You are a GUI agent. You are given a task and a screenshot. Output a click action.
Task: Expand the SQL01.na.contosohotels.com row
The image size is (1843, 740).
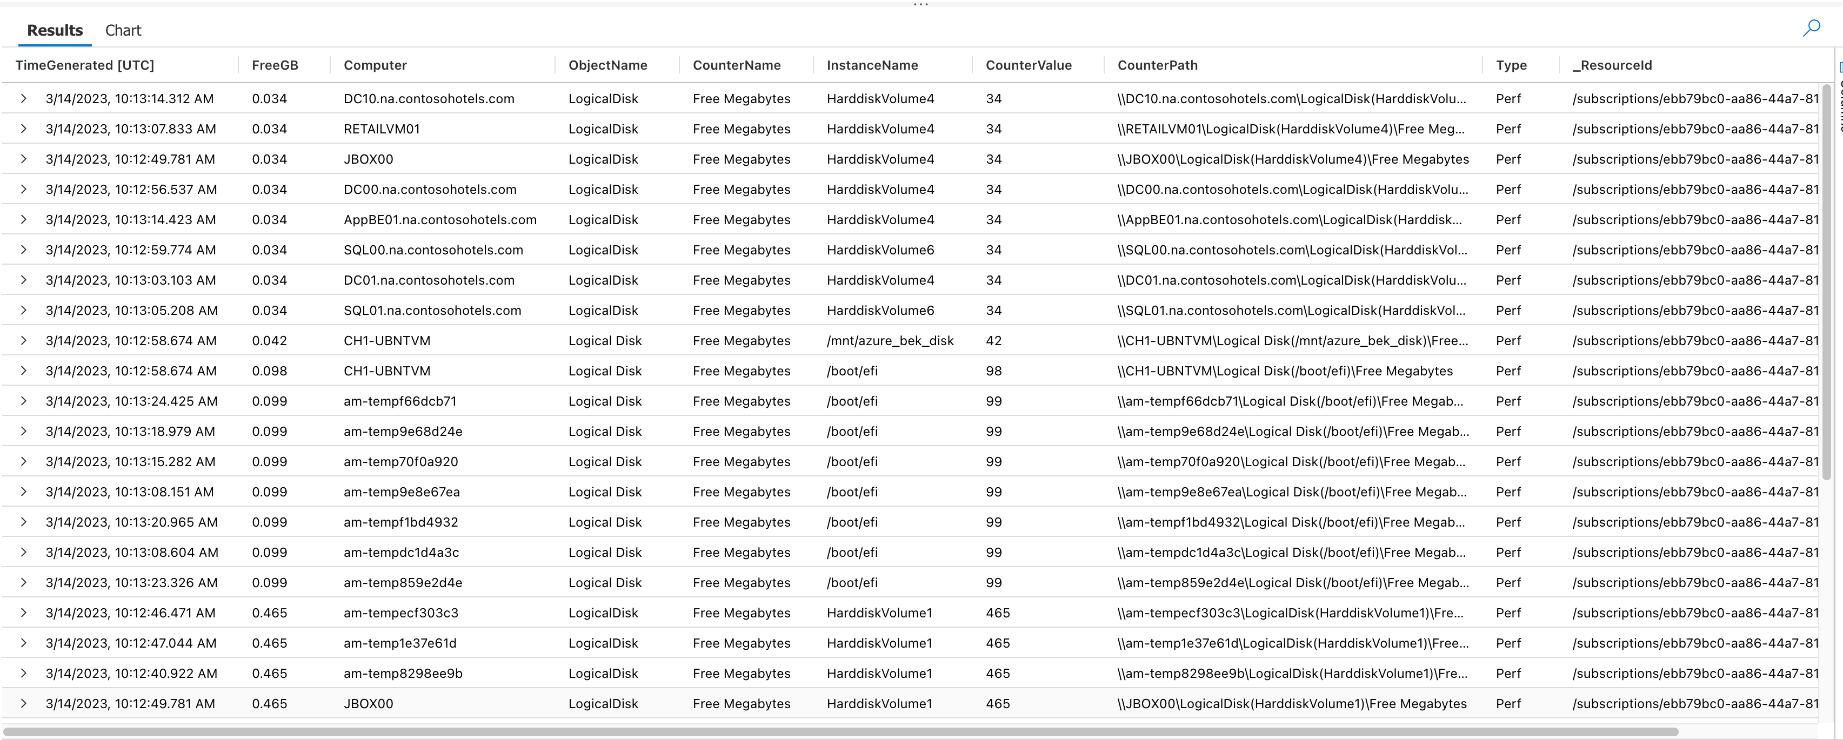tap(24, 310)
